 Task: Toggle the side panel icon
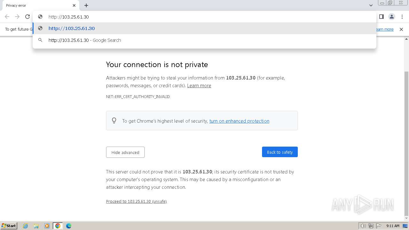pos(381,17)
